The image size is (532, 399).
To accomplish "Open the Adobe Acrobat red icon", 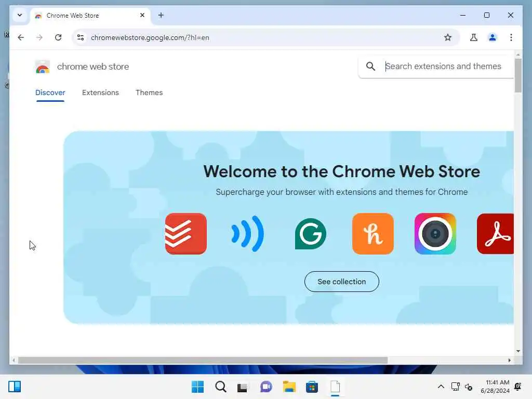I will click(x=495, y=234).
